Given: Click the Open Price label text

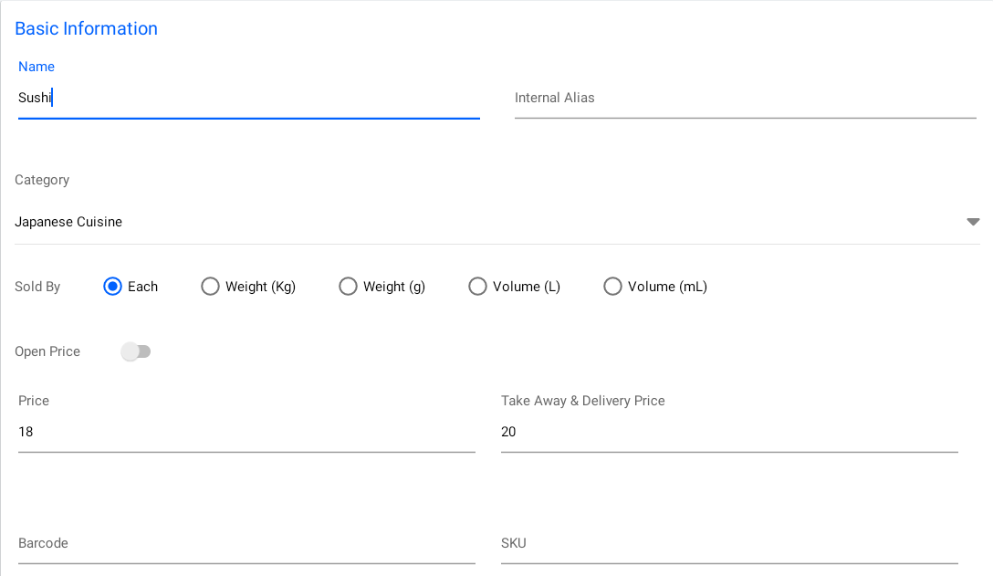Looking at the screenshot, I should coord(47,351).
